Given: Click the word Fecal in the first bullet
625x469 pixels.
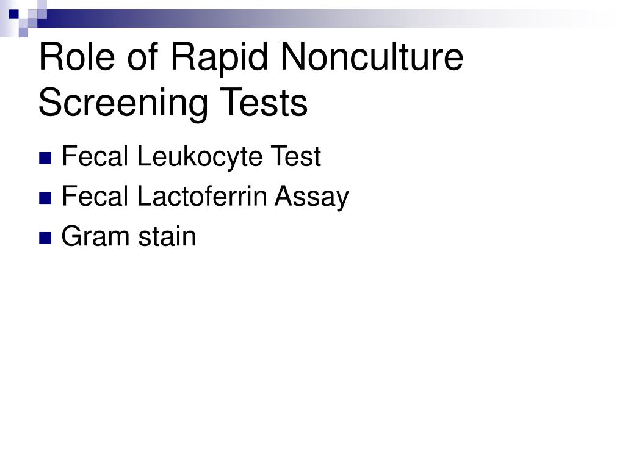Looking at the screenshot, I should pos(95,156).
